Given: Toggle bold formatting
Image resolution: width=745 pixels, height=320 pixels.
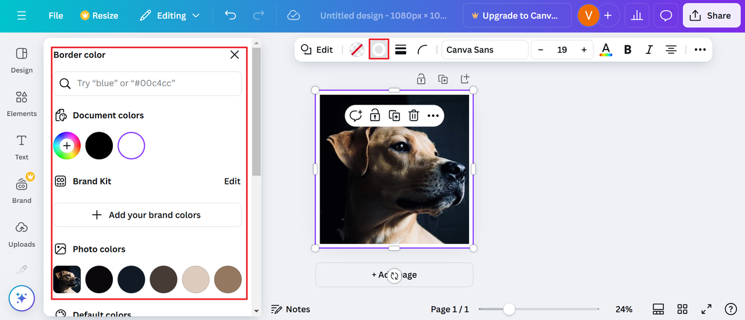Looking at the screenshot, I should click(627, 49).
